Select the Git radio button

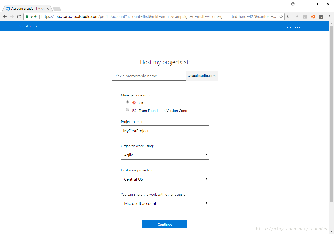[127, 102]
